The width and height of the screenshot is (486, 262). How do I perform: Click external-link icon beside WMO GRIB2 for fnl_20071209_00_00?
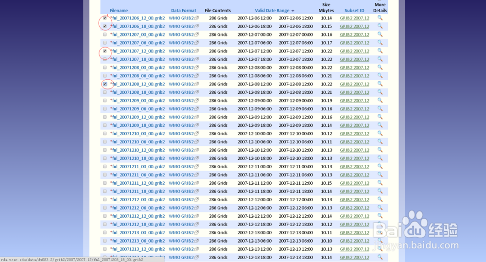point(196,101)
